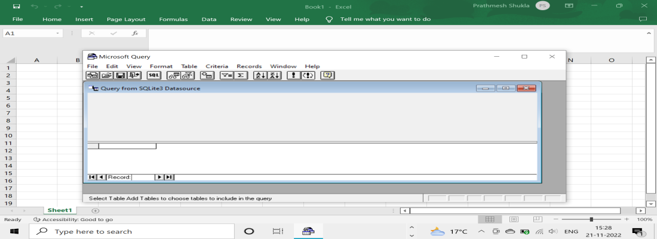Click the Excel zoom slider
The width and height of the screenshot is (657, 239).
591,219
